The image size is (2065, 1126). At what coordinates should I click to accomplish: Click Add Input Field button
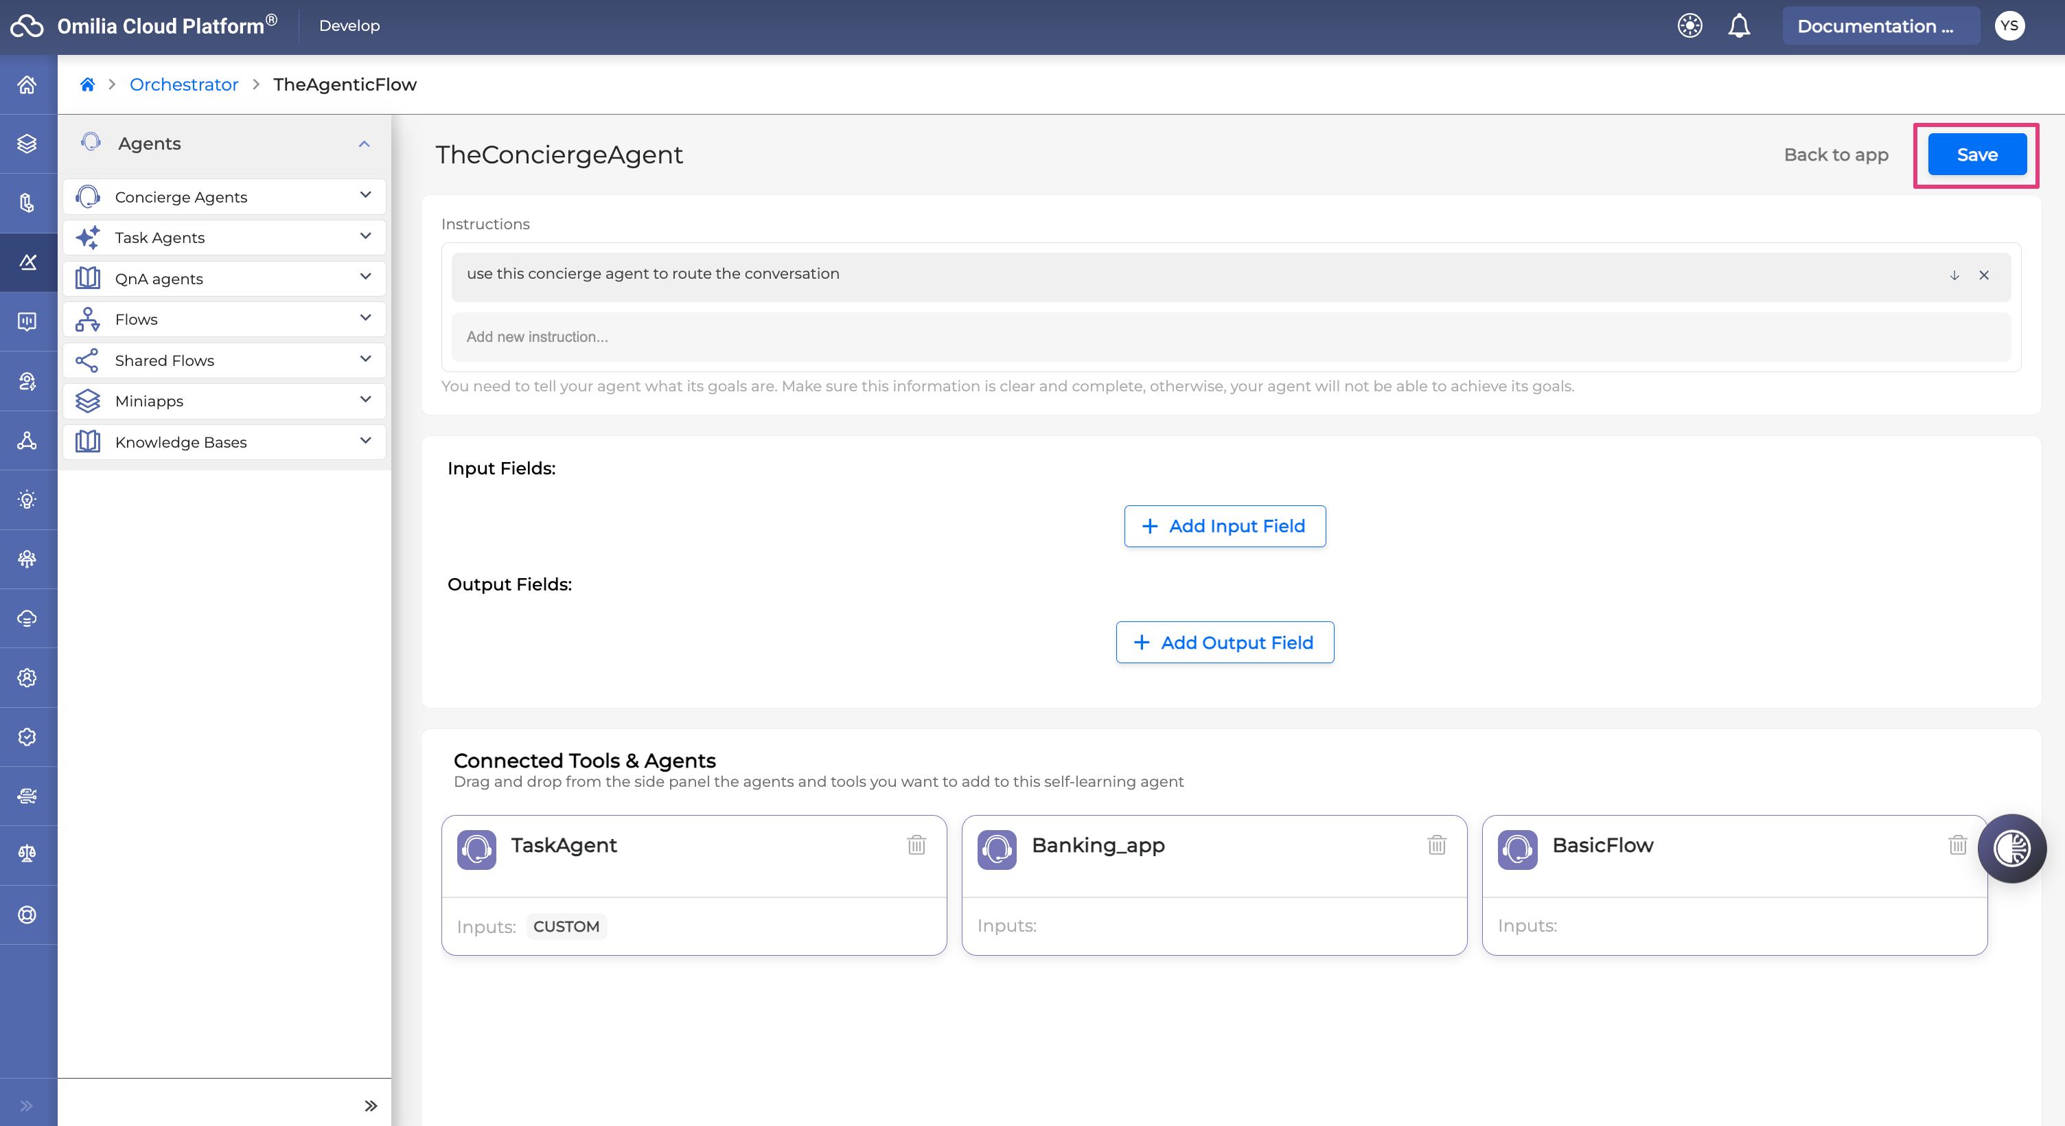[x=1224, y=526]
